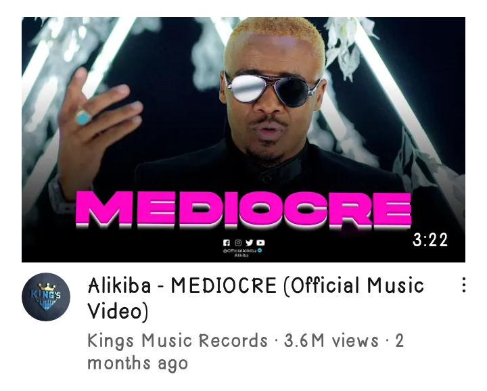Open the three-dot more options menu
Image resolution: width=487 pixels, height=391 pixels.
(463, 285)
